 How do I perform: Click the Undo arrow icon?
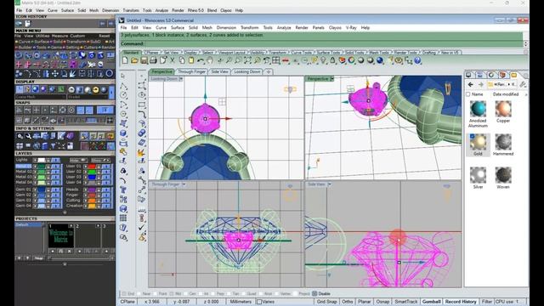point(201,60)
